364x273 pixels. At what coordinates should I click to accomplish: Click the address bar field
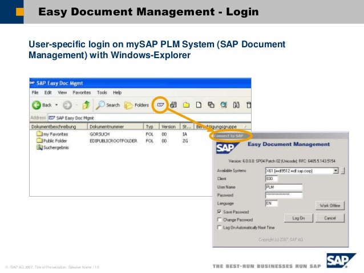point(149,118)
